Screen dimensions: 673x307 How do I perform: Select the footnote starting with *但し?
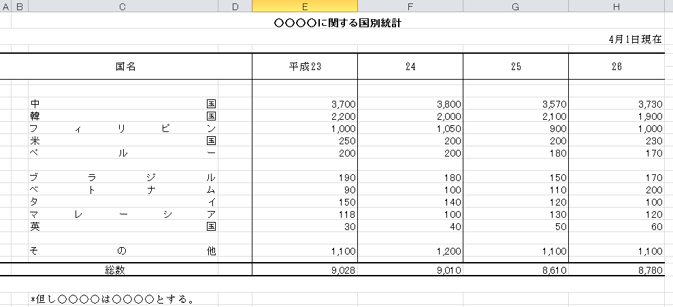pyautogui.click(x=112, y=299)
